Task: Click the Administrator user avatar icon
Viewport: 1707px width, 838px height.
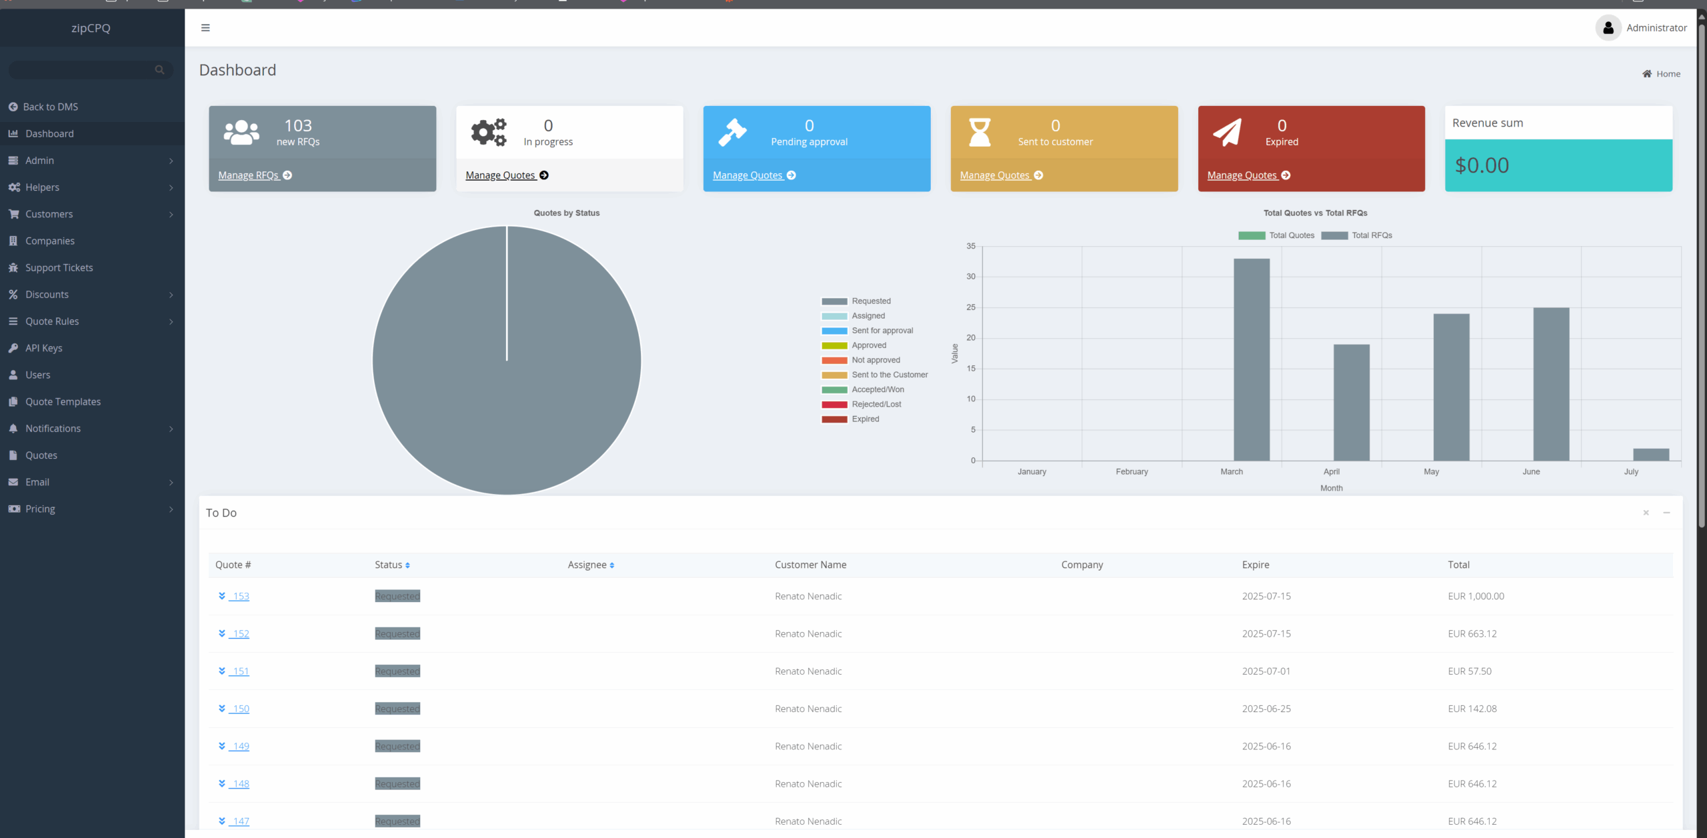Action: click(x=1608, y=28)
